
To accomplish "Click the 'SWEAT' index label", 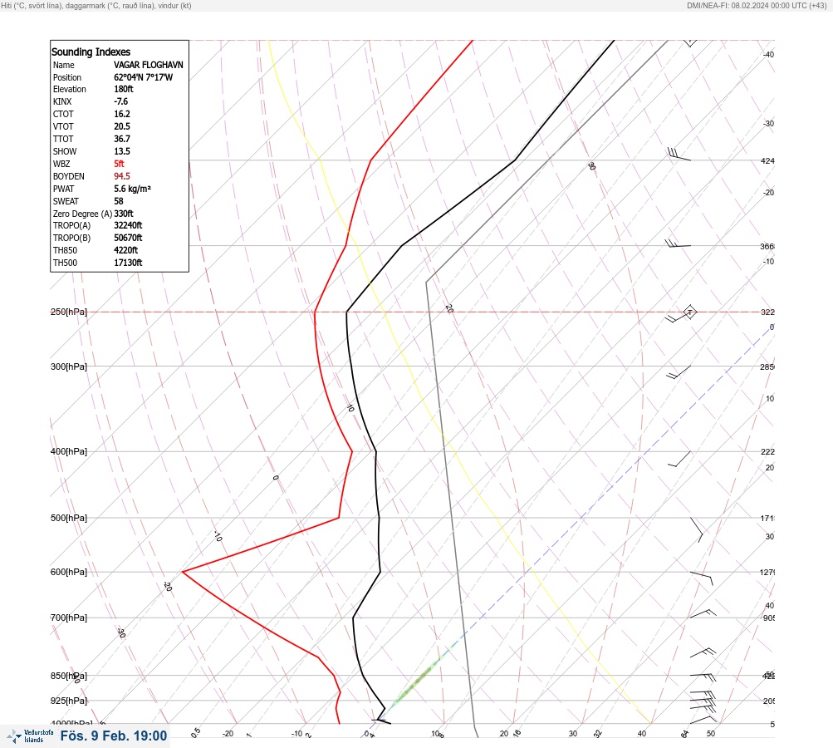I will (66, 201).
